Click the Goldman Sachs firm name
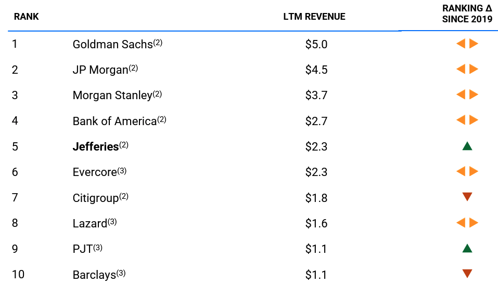Screen dimensions: 498x284 [113, 44]
